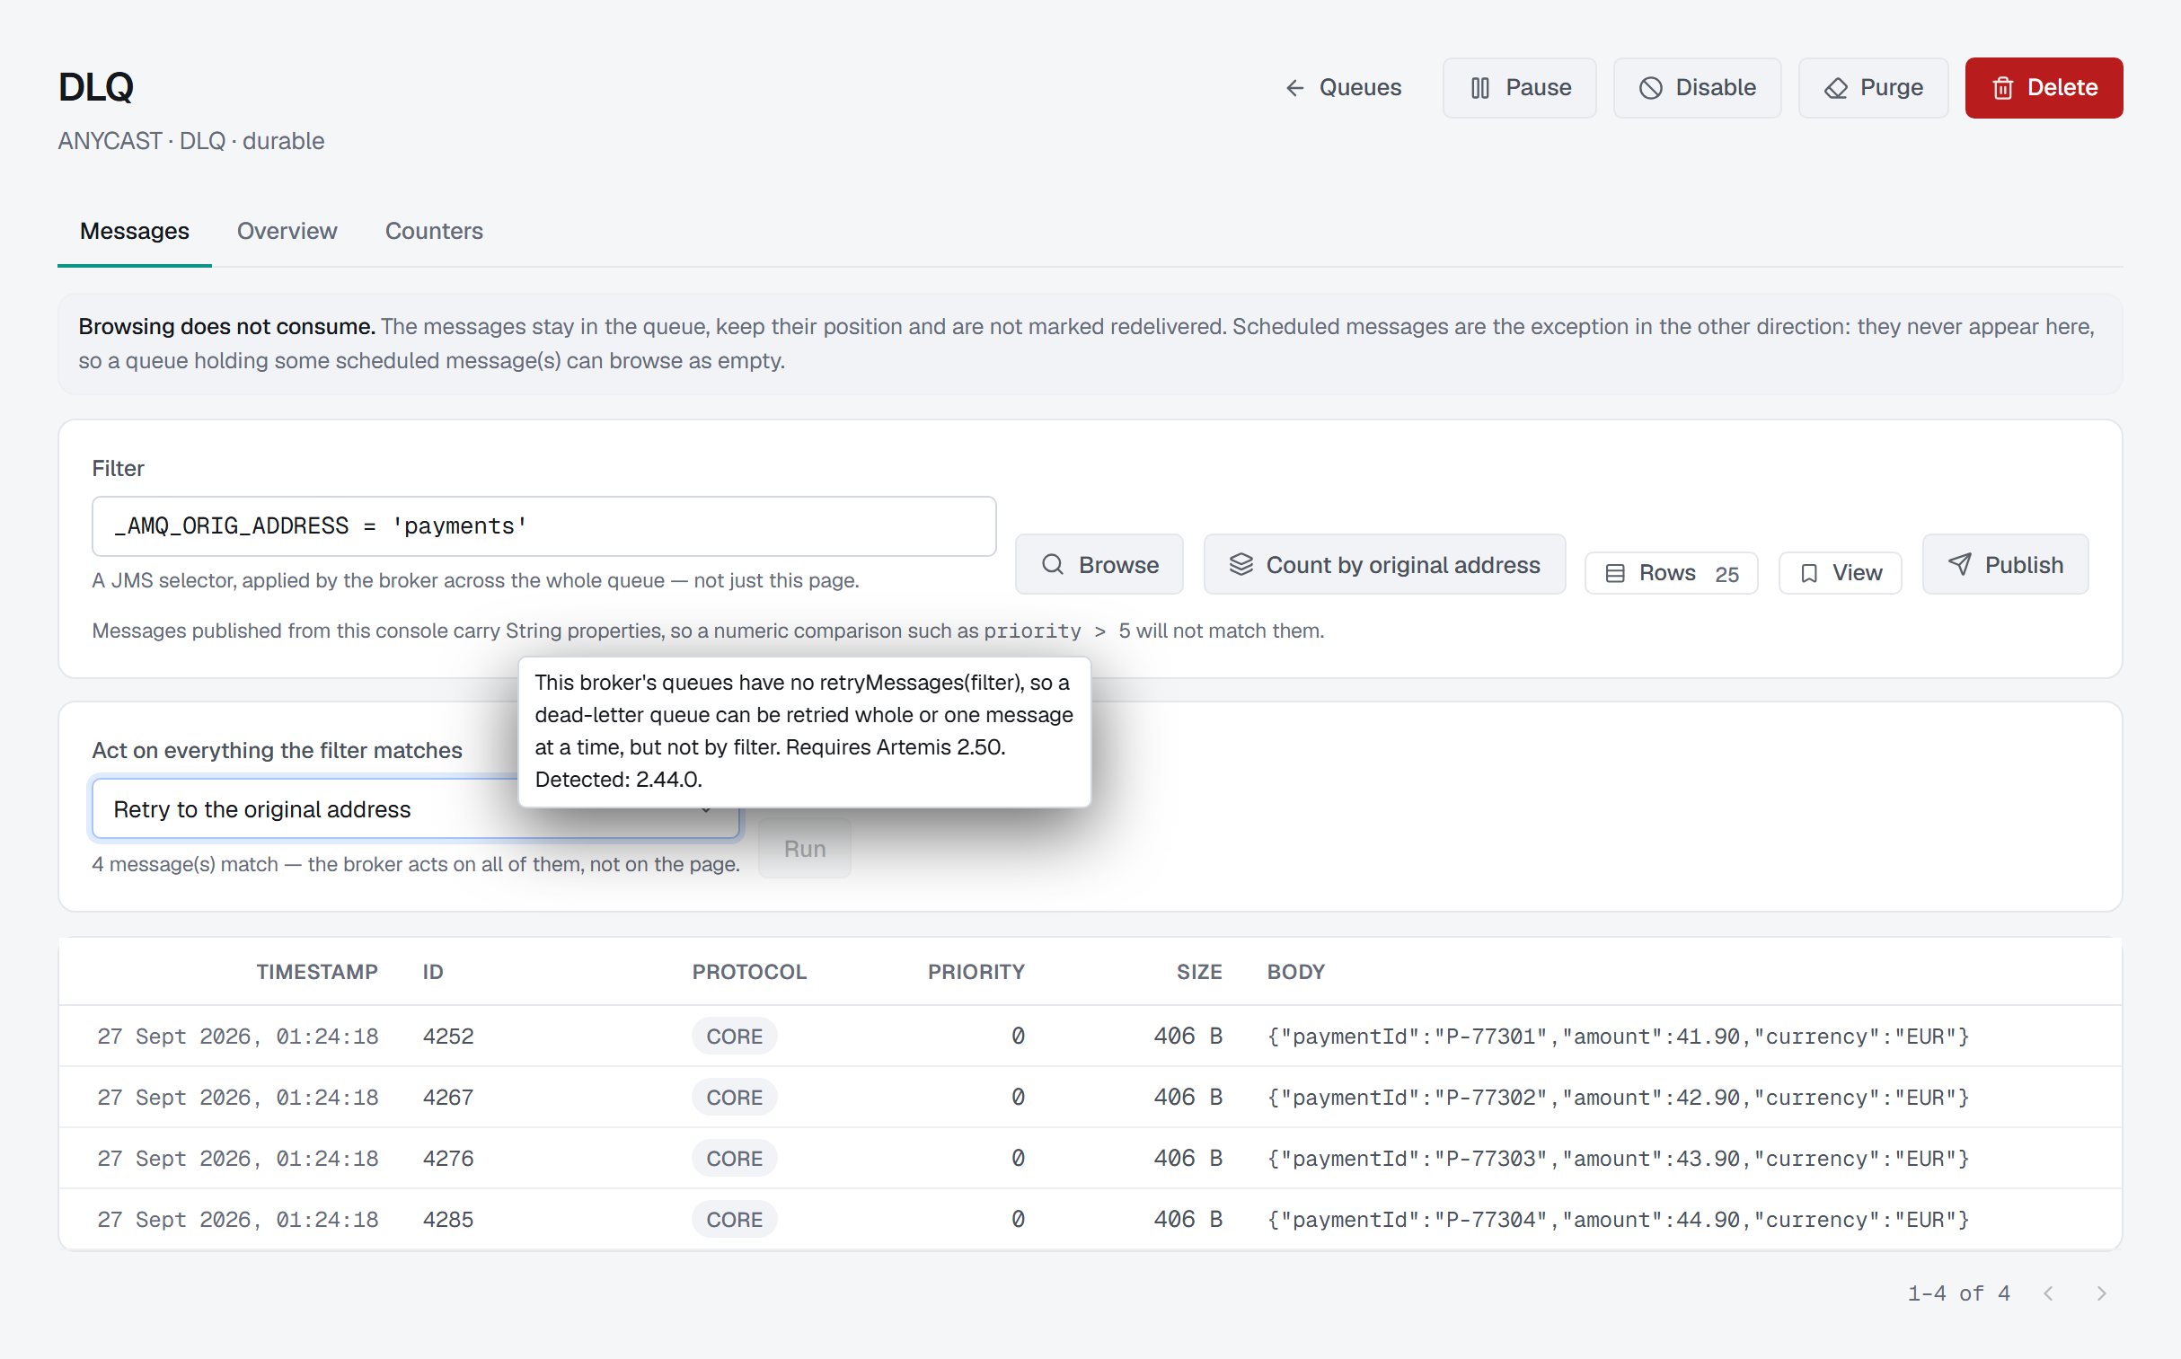Click the Delete trash can icon

[2002, 87]
